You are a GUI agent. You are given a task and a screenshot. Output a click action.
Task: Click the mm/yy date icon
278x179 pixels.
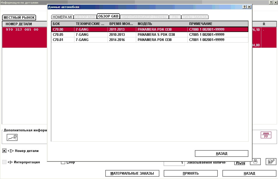click(266, 135)
